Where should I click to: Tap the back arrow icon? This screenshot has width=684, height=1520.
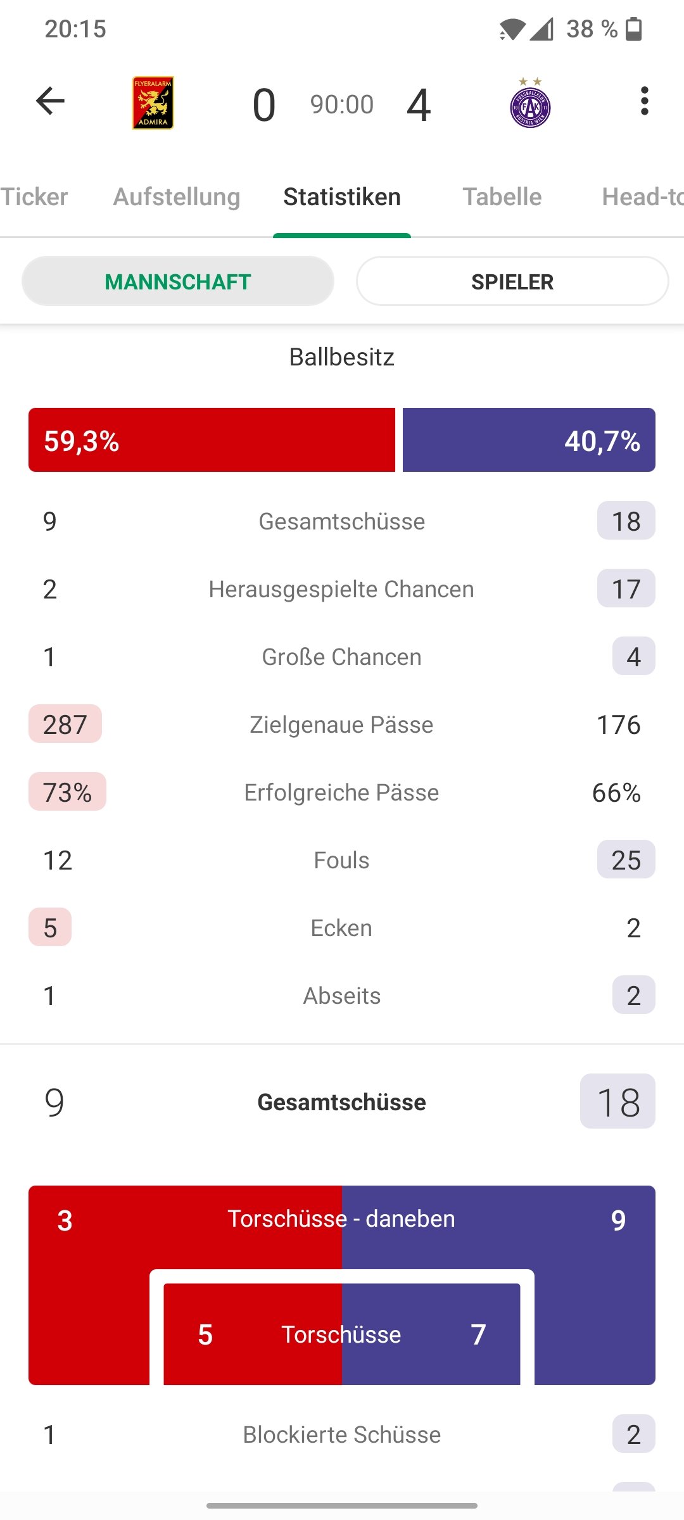(x=51, y=101)
